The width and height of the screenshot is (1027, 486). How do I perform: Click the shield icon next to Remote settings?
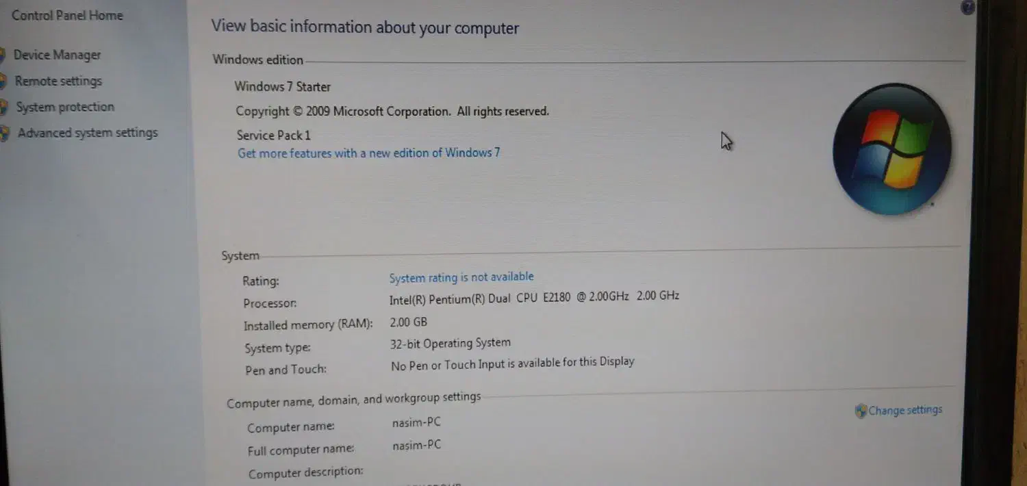4,81
